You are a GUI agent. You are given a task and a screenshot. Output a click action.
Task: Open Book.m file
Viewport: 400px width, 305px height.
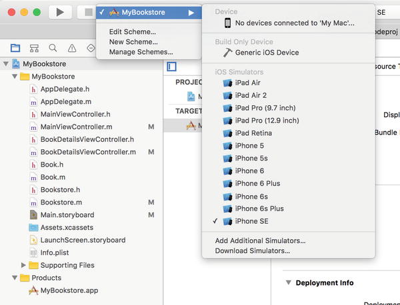(53, 177)
